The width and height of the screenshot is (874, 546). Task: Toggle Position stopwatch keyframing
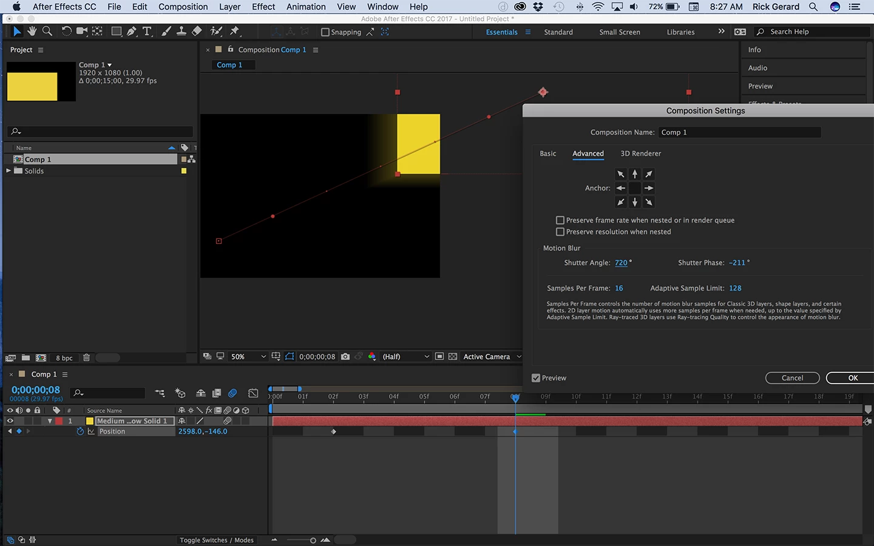point(80,431)
